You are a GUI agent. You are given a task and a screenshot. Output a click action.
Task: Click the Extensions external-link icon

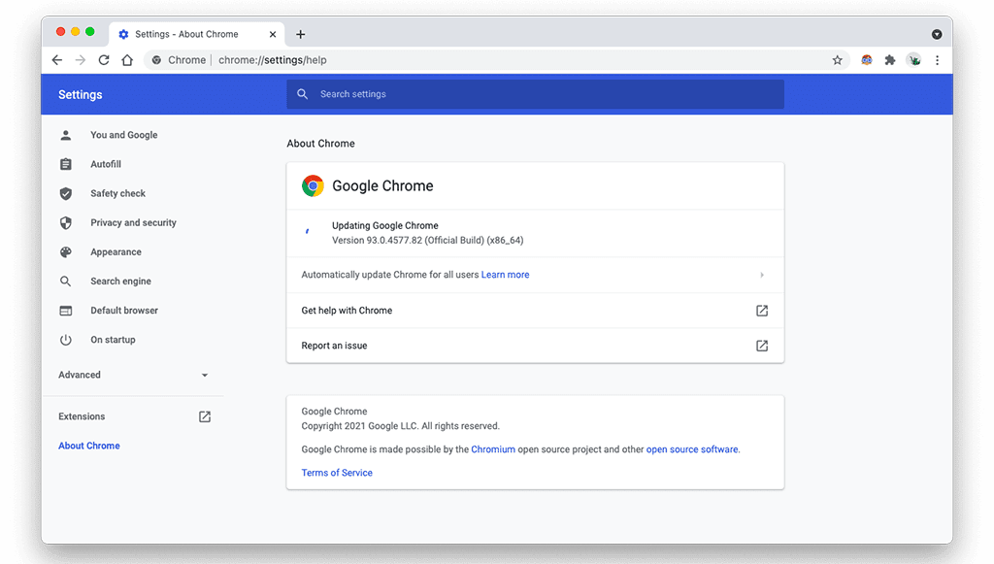click(x=205, y=416)
